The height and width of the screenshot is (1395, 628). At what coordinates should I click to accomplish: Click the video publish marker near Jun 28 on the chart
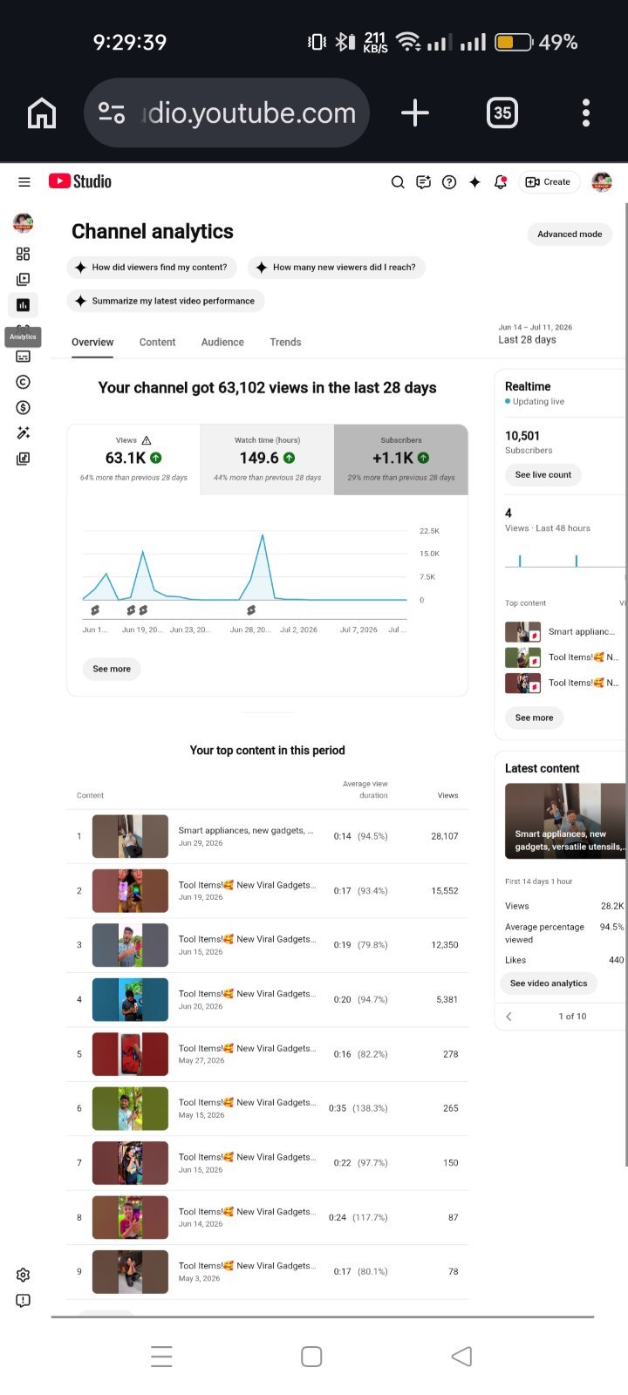[x=251, y=610]
